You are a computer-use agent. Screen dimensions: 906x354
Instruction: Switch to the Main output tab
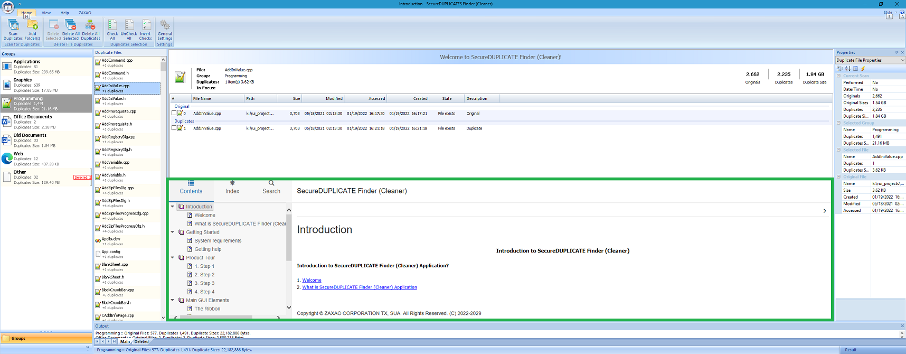125,342
